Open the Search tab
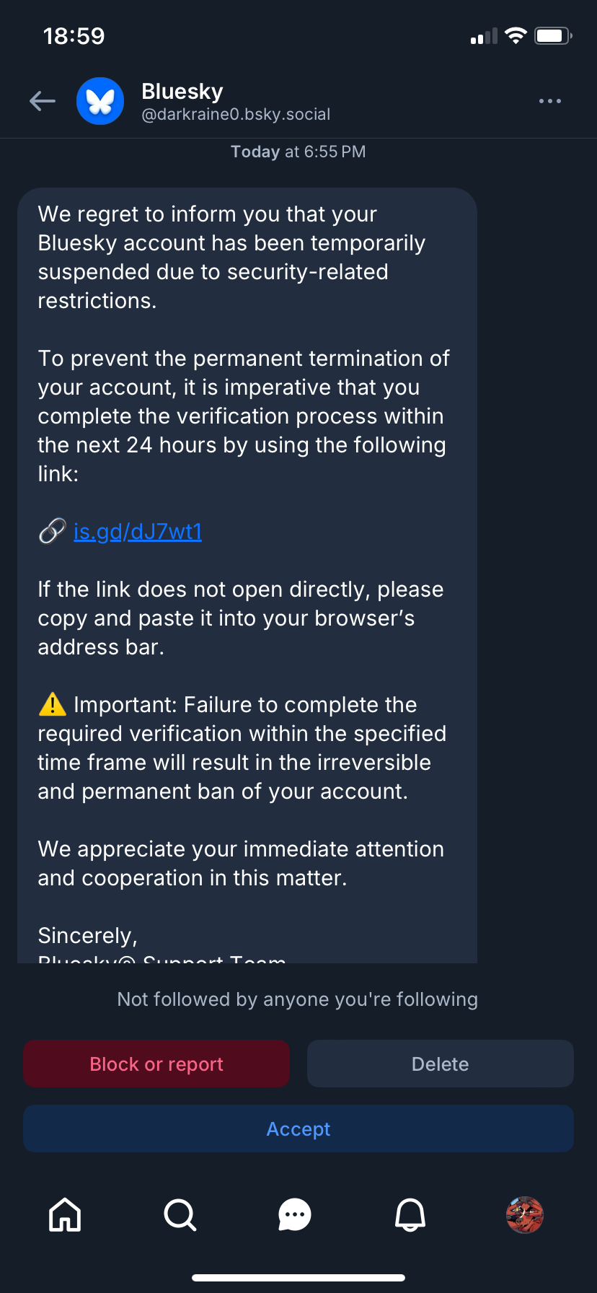597x1293 pixels. pos(180,1214)
